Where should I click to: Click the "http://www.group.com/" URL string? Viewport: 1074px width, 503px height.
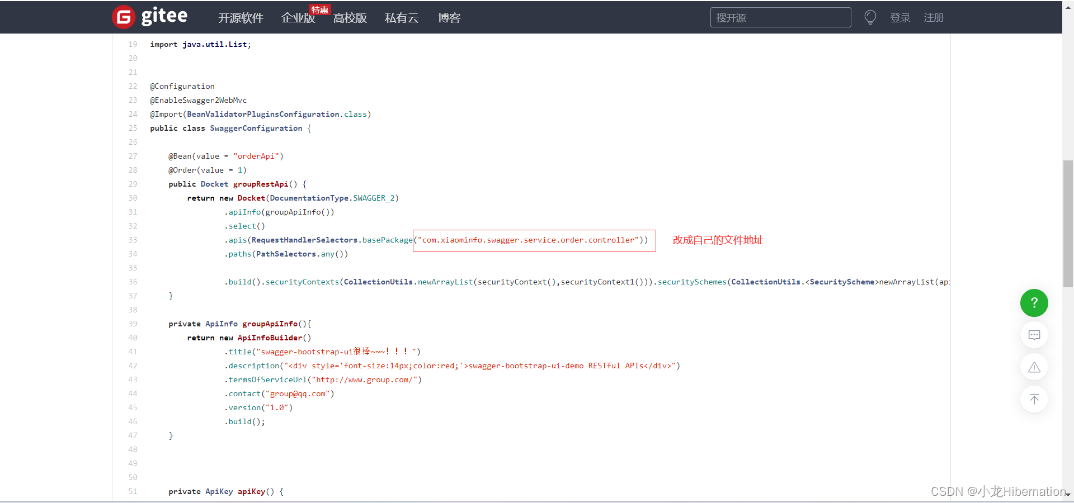point(365,379)
